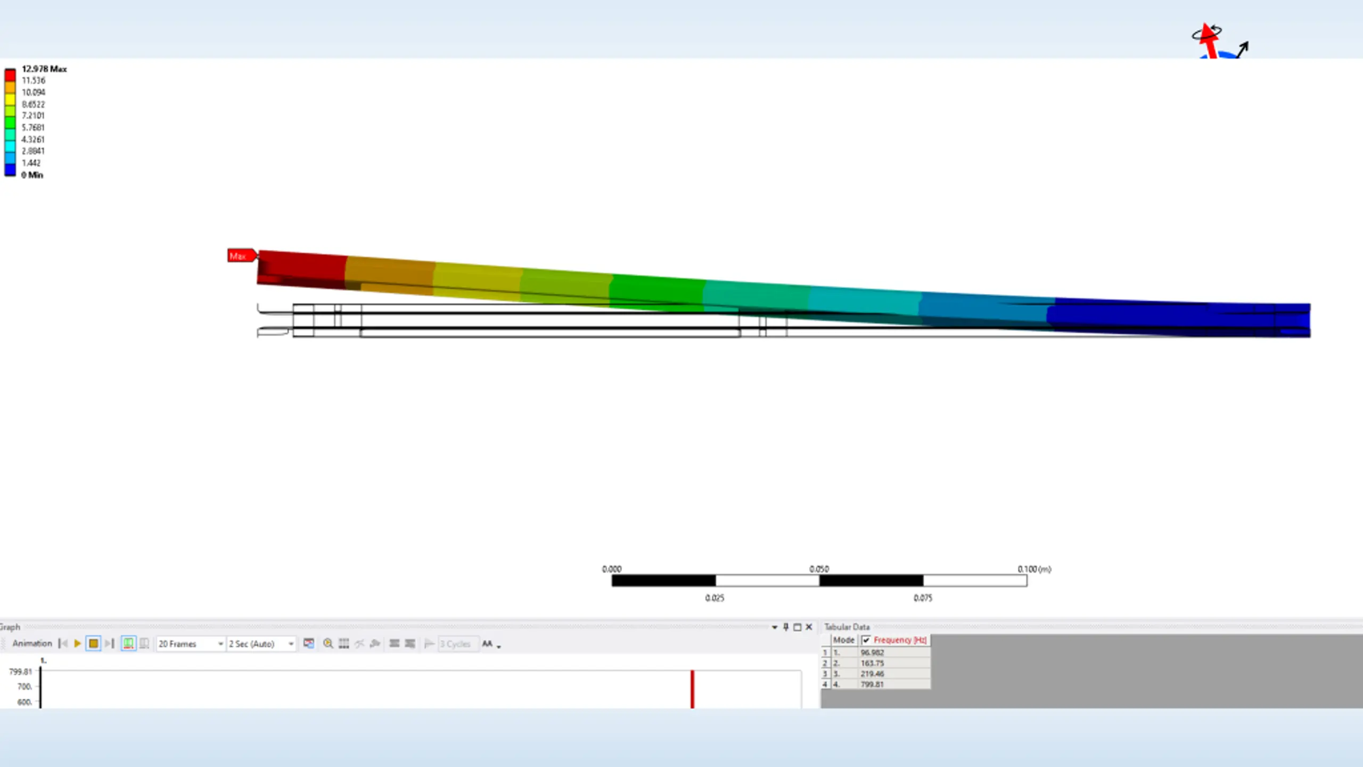Select mode 1 row in Tabular Data
Screen dimensions: 1363x767
tap(872, 652)
